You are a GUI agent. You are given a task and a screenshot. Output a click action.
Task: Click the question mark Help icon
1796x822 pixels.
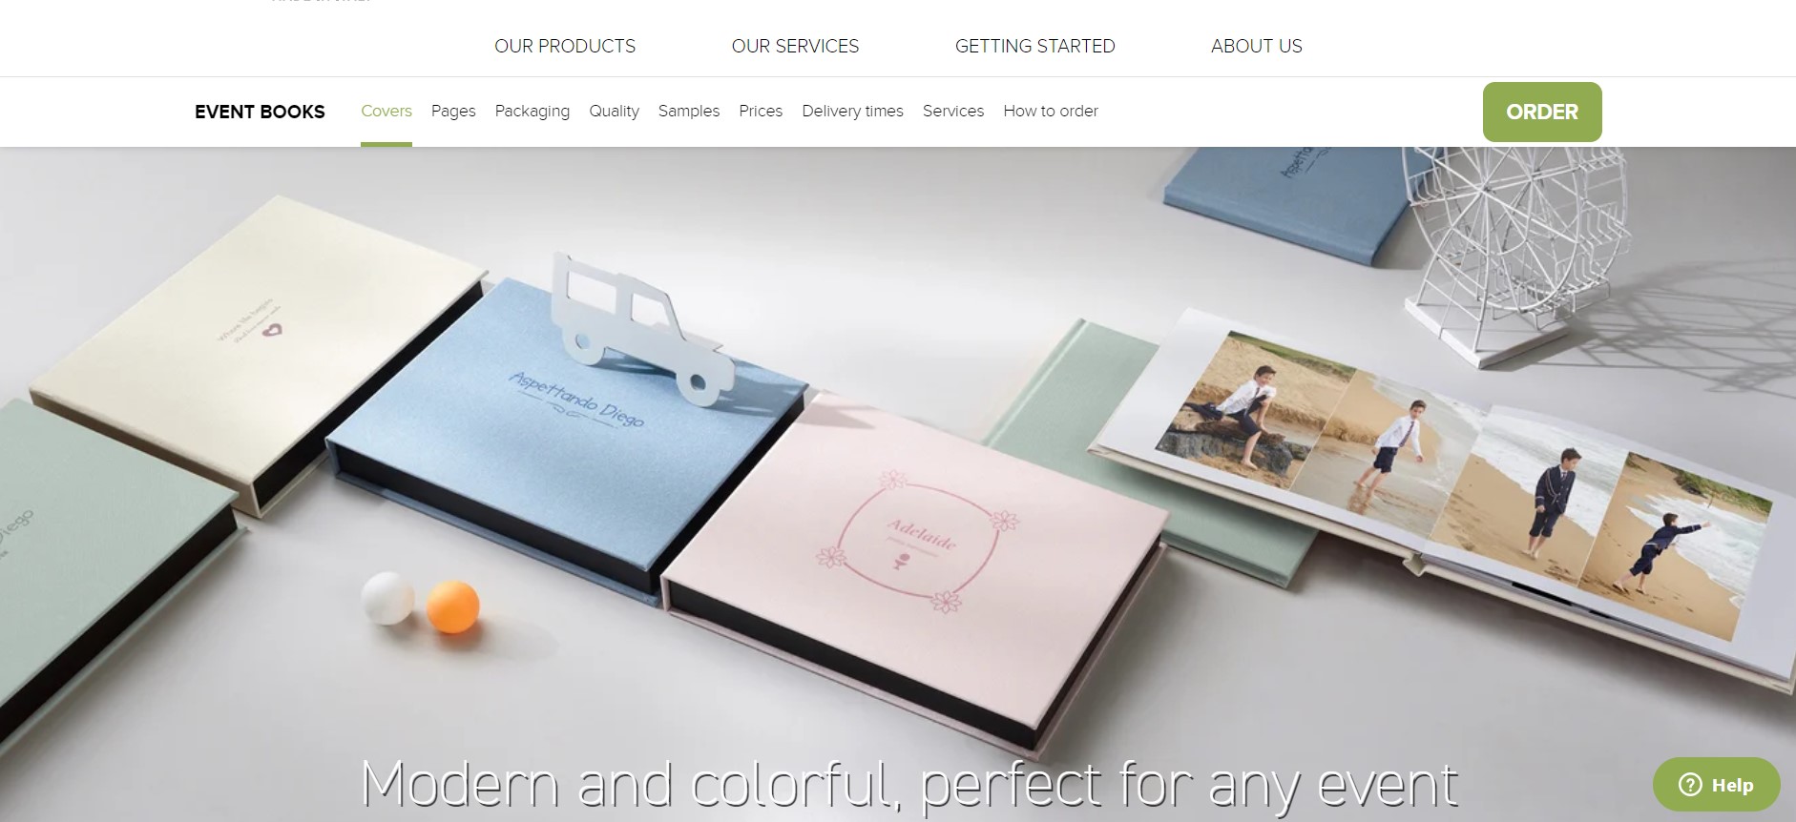point(1690,785)
